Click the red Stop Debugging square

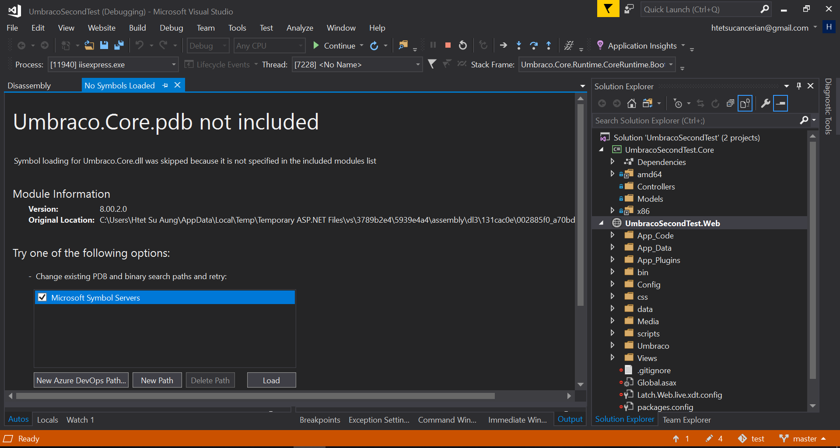pos(448,45)
